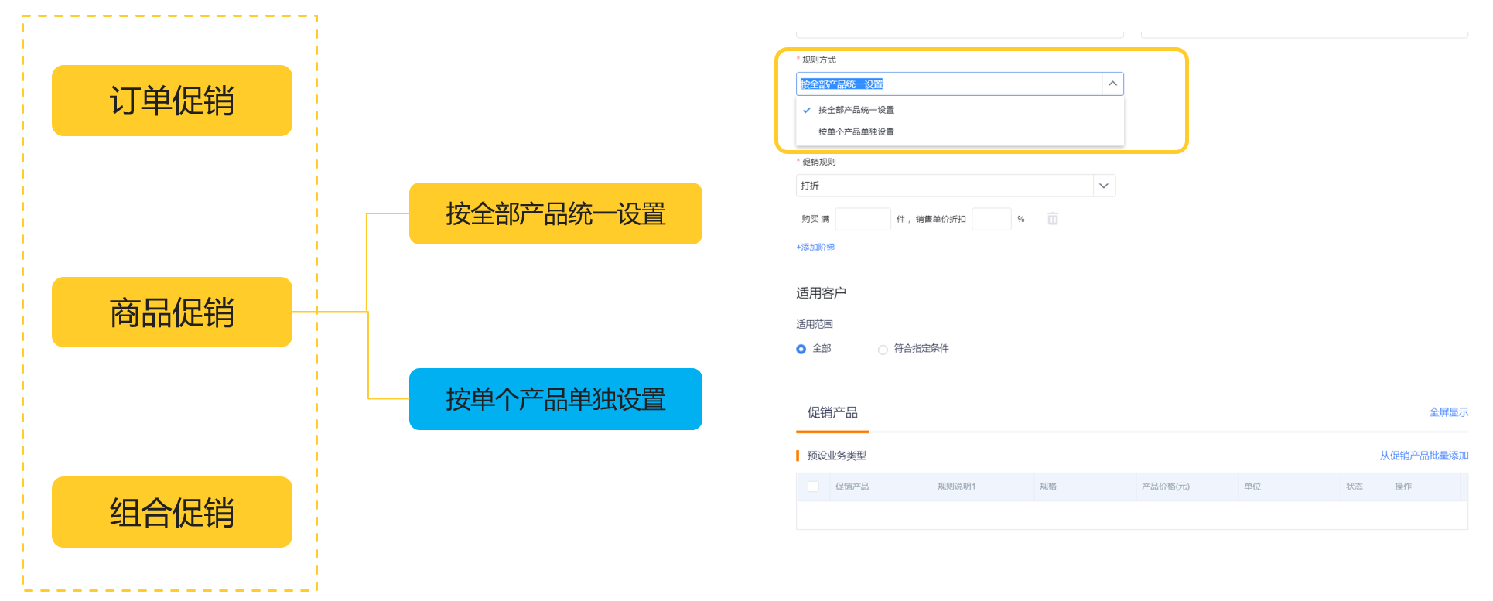This screenshot has height=601, width=1493.
Task: Click the 适用客户 section heading
Action: click(x=821, y=293)
